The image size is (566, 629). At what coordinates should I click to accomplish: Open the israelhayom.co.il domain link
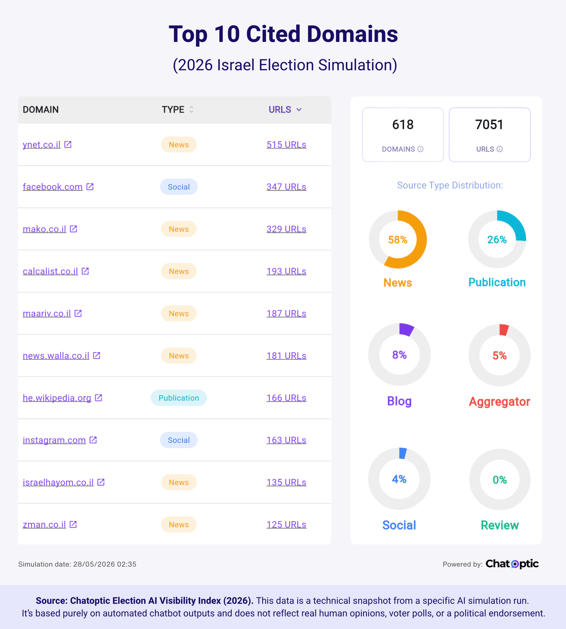tap(58, 482)
